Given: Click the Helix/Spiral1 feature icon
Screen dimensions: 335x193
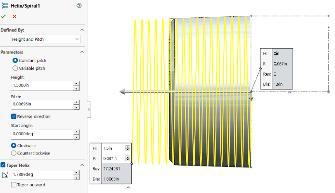Looking at the screenshot, I should point(5,5).
